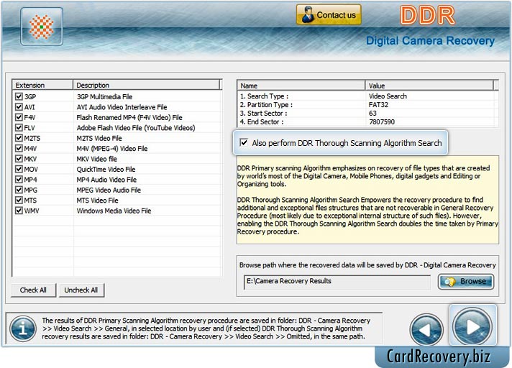Select 'Adobe Flash Video File (YouTube Videos)' row
The width and height of the screenshot is (512, 368).
click(136, 128)
